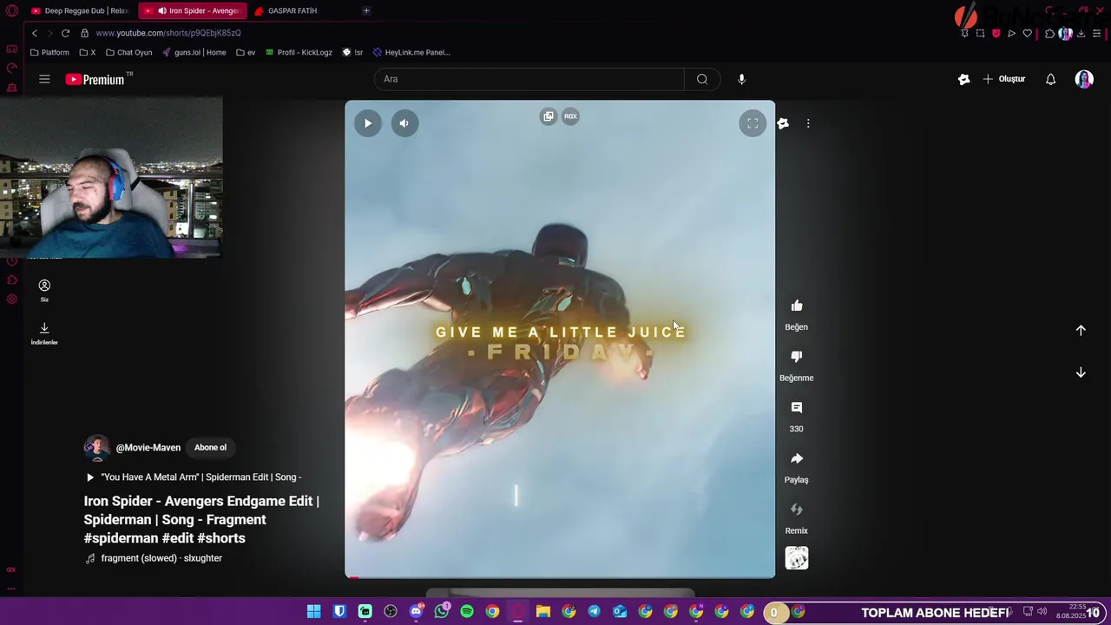Viewport: 1111px width, 625px height.
Task: Open Discord from the taskbar
Action: (x=416, y=612)
